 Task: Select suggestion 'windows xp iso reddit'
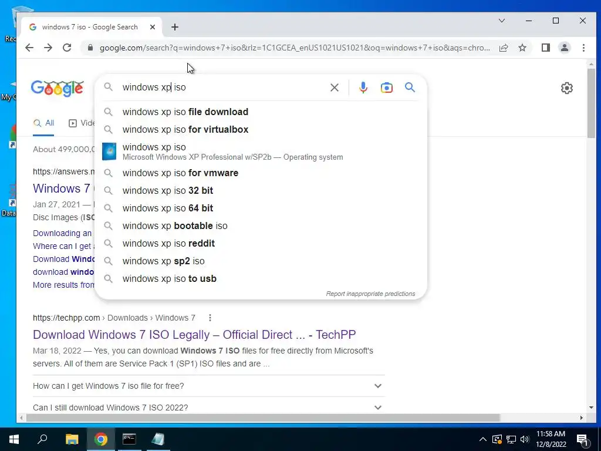click(261, 244)
